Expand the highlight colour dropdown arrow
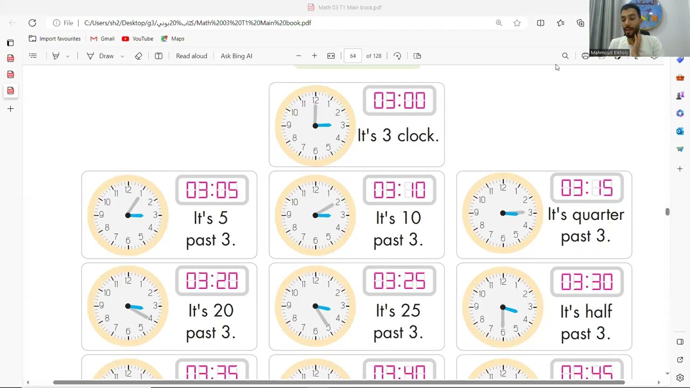The width and height of the screenshot is (690, 388). (67, 56)
